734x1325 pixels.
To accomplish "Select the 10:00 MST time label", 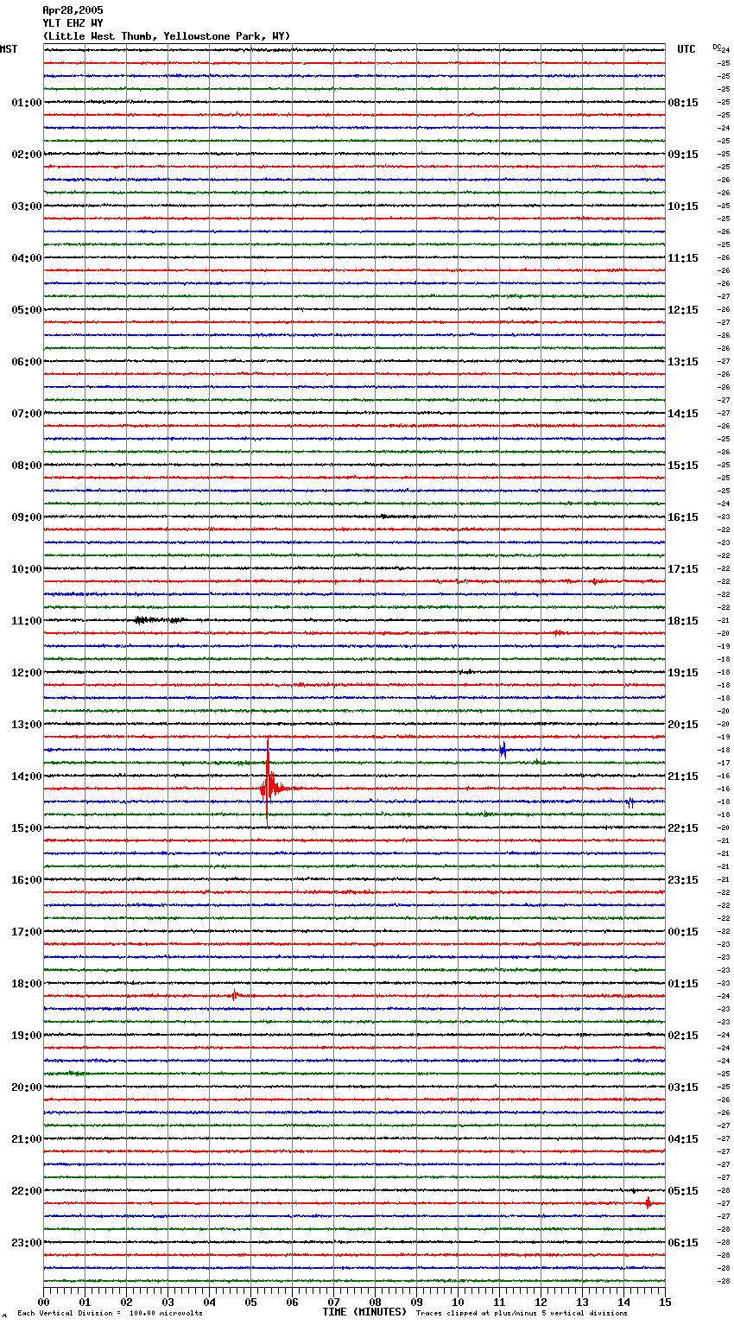I will tap(27, 569).
